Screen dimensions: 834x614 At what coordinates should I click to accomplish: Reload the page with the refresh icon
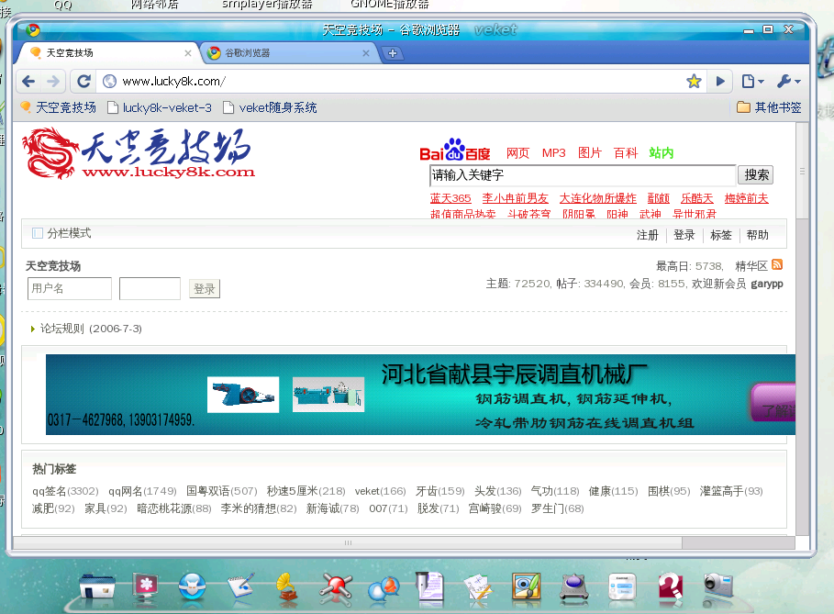coord(83,82)
